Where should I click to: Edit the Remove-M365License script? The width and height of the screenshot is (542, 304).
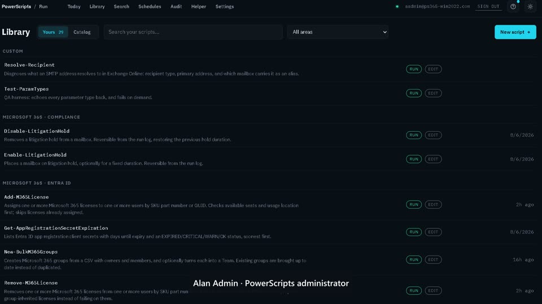[433, 290]
